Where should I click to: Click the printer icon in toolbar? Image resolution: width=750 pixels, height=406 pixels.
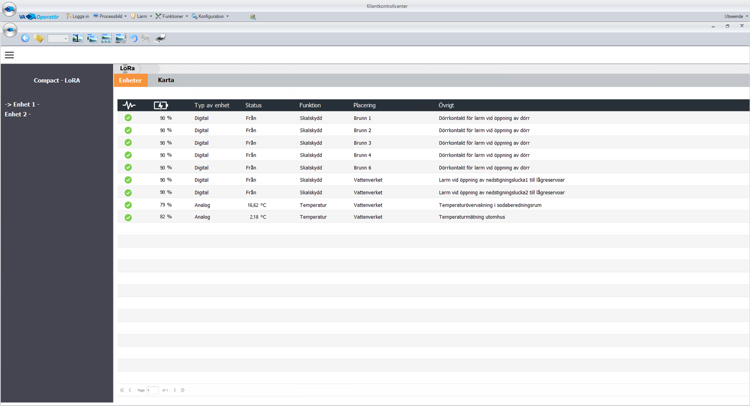160,38
